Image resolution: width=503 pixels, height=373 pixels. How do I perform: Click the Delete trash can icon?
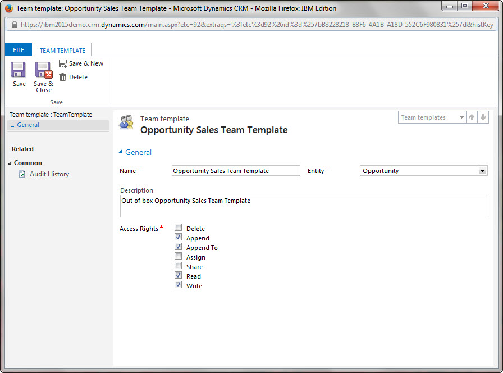pyautogui.click(x=63, y=78)
